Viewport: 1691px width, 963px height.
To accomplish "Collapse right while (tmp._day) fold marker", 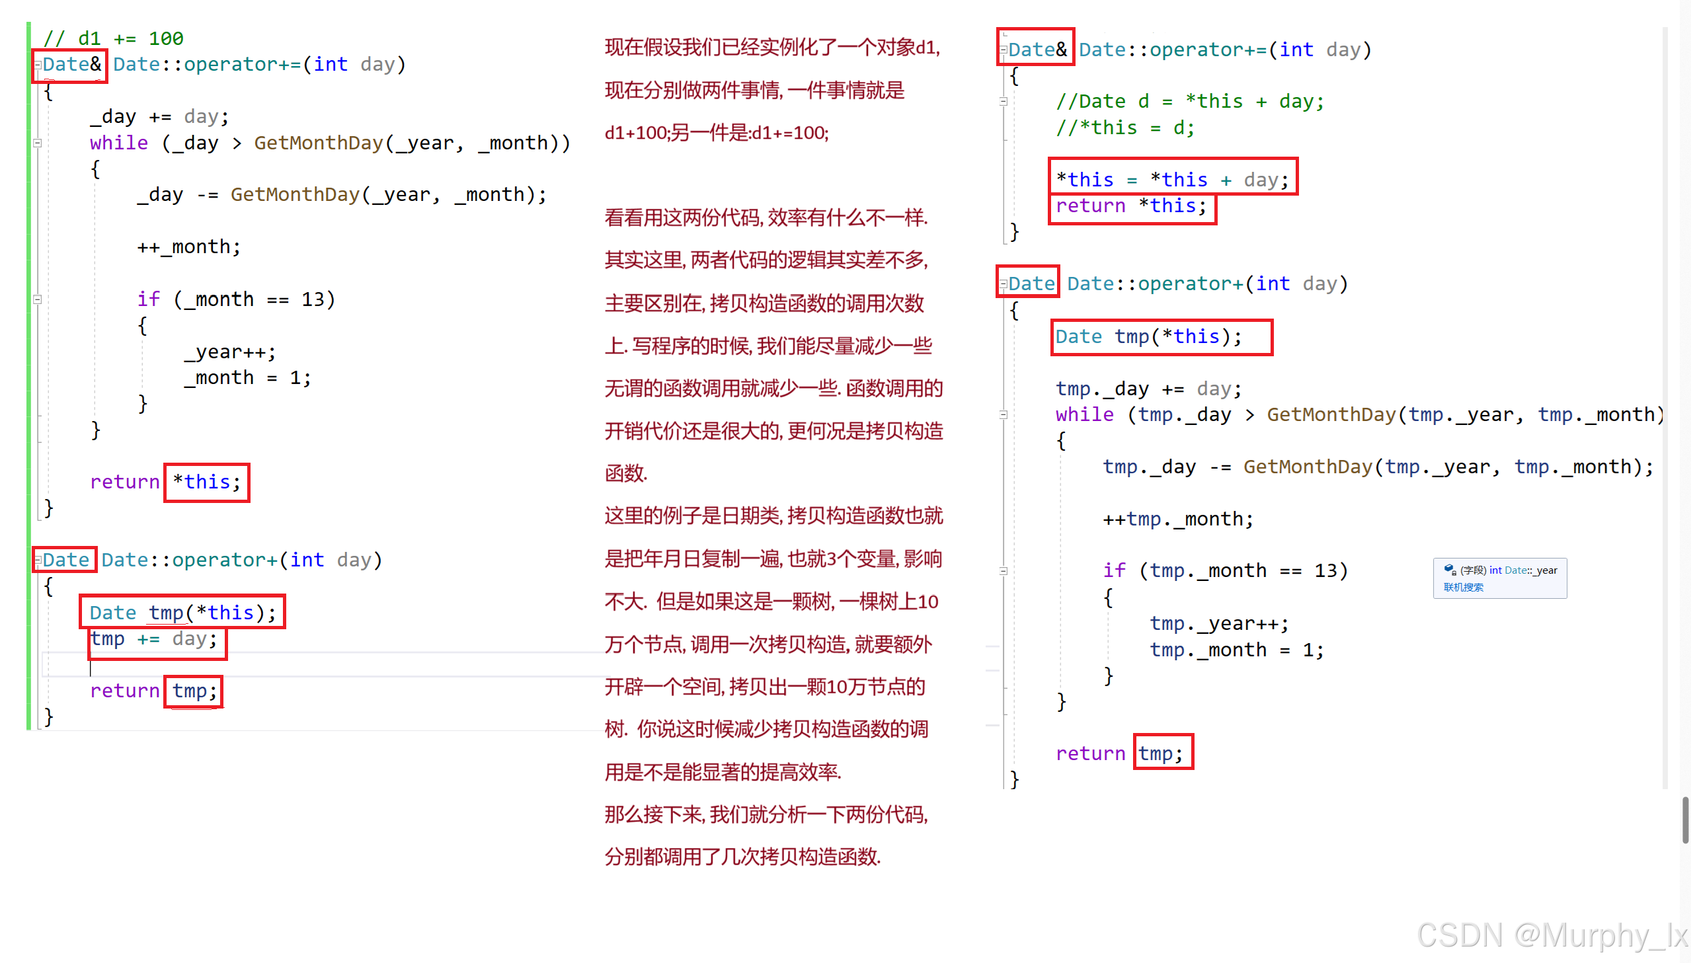I will click(1003, 414).
